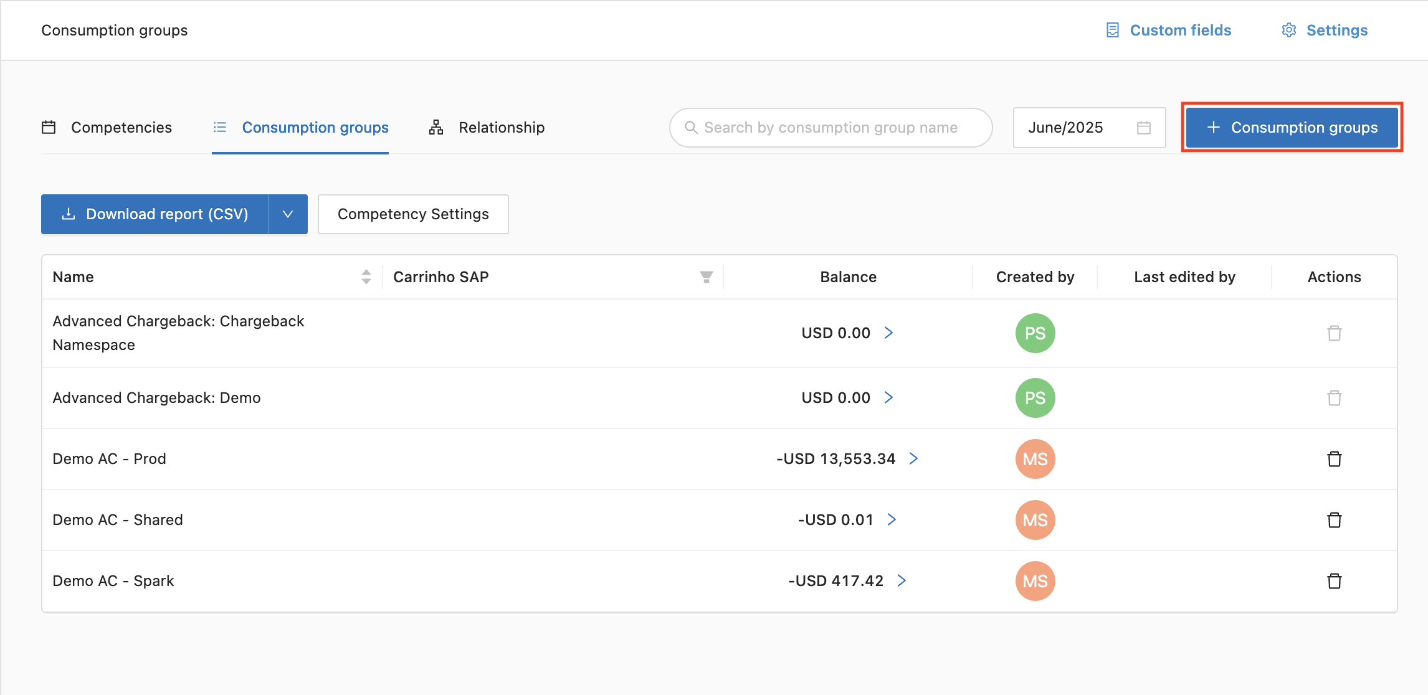Select the Consumption groups tab

tap(301, 128)
